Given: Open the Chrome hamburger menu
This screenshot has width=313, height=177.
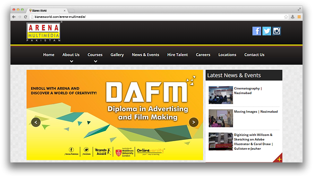Looking at the screenshot, I should 299,17.
